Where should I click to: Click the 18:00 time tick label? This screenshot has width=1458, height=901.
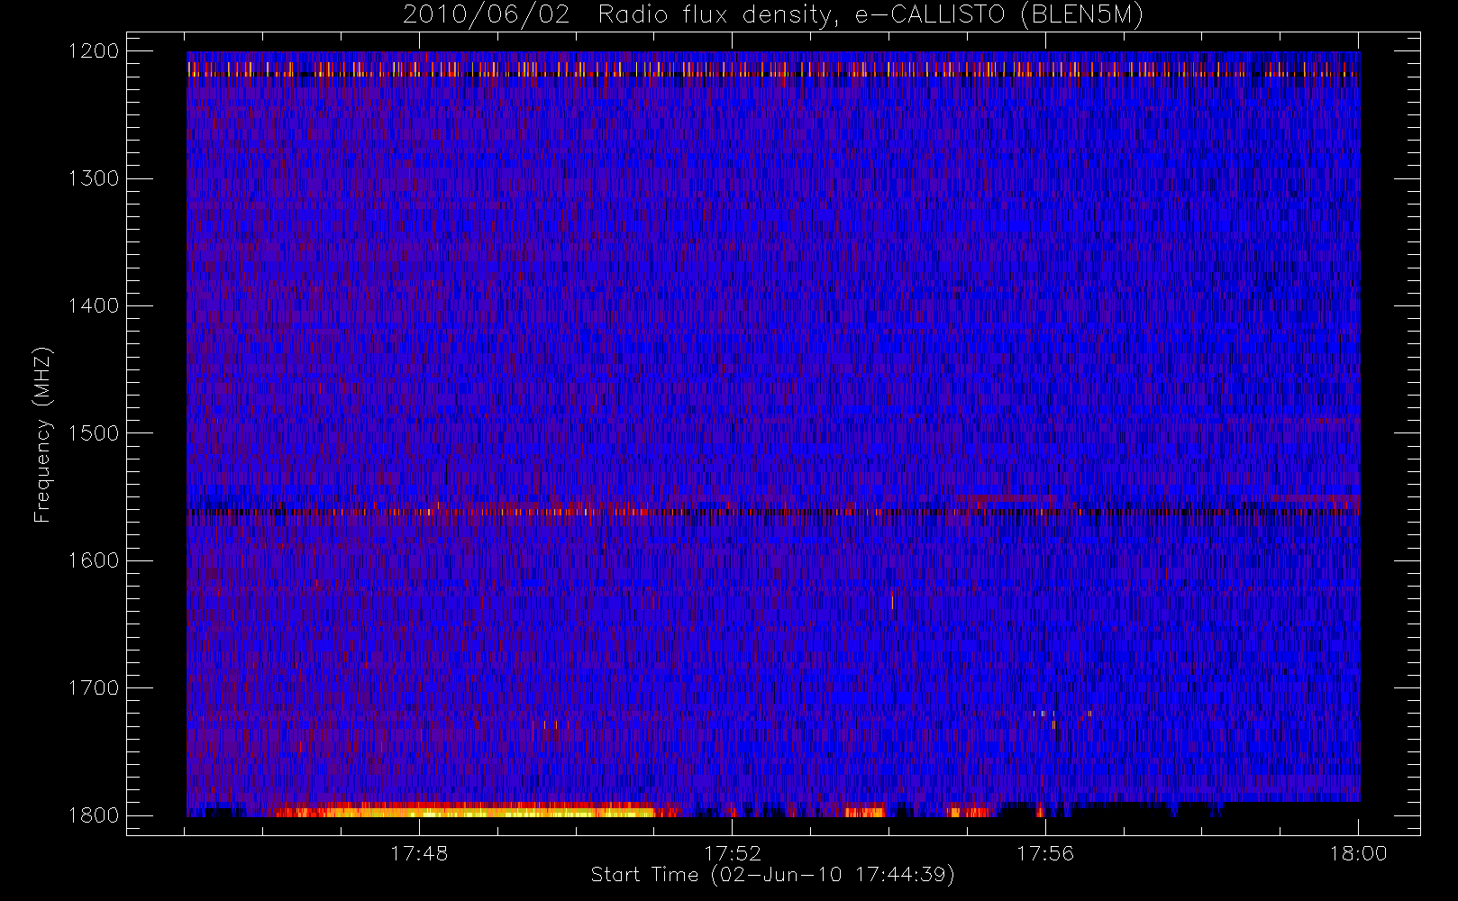[1359, 853]
